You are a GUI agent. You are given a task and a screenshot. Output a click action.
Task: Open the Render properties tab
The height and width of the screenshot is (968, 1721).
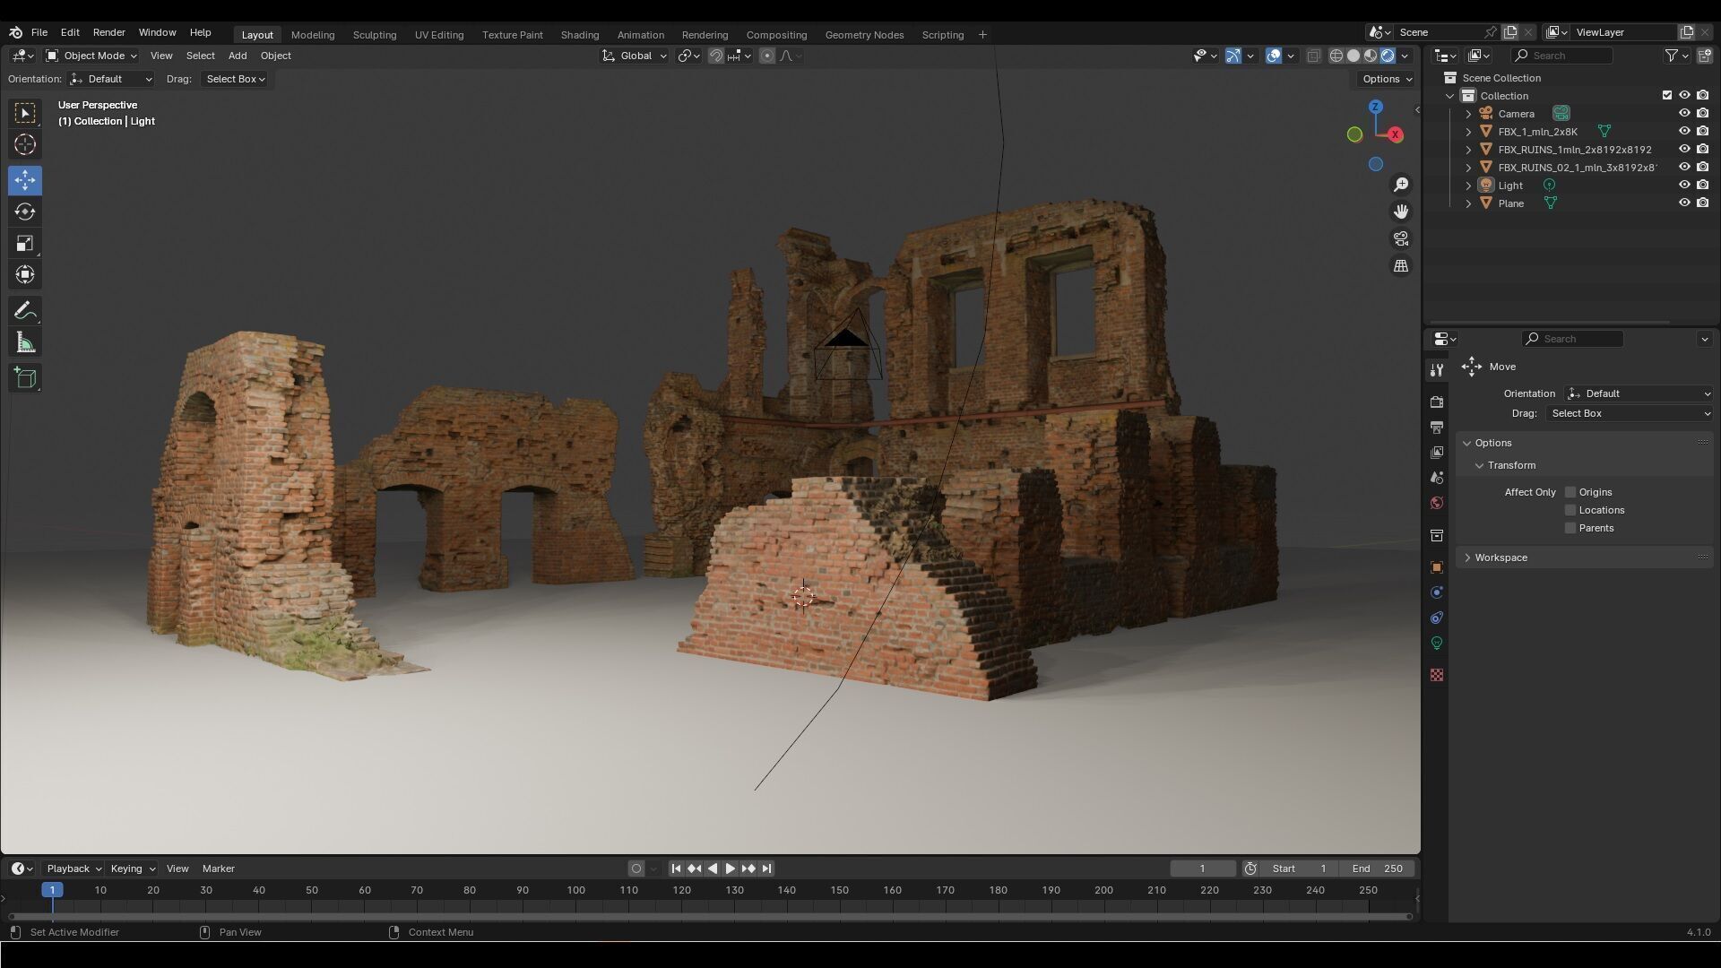coord(1437,402)
